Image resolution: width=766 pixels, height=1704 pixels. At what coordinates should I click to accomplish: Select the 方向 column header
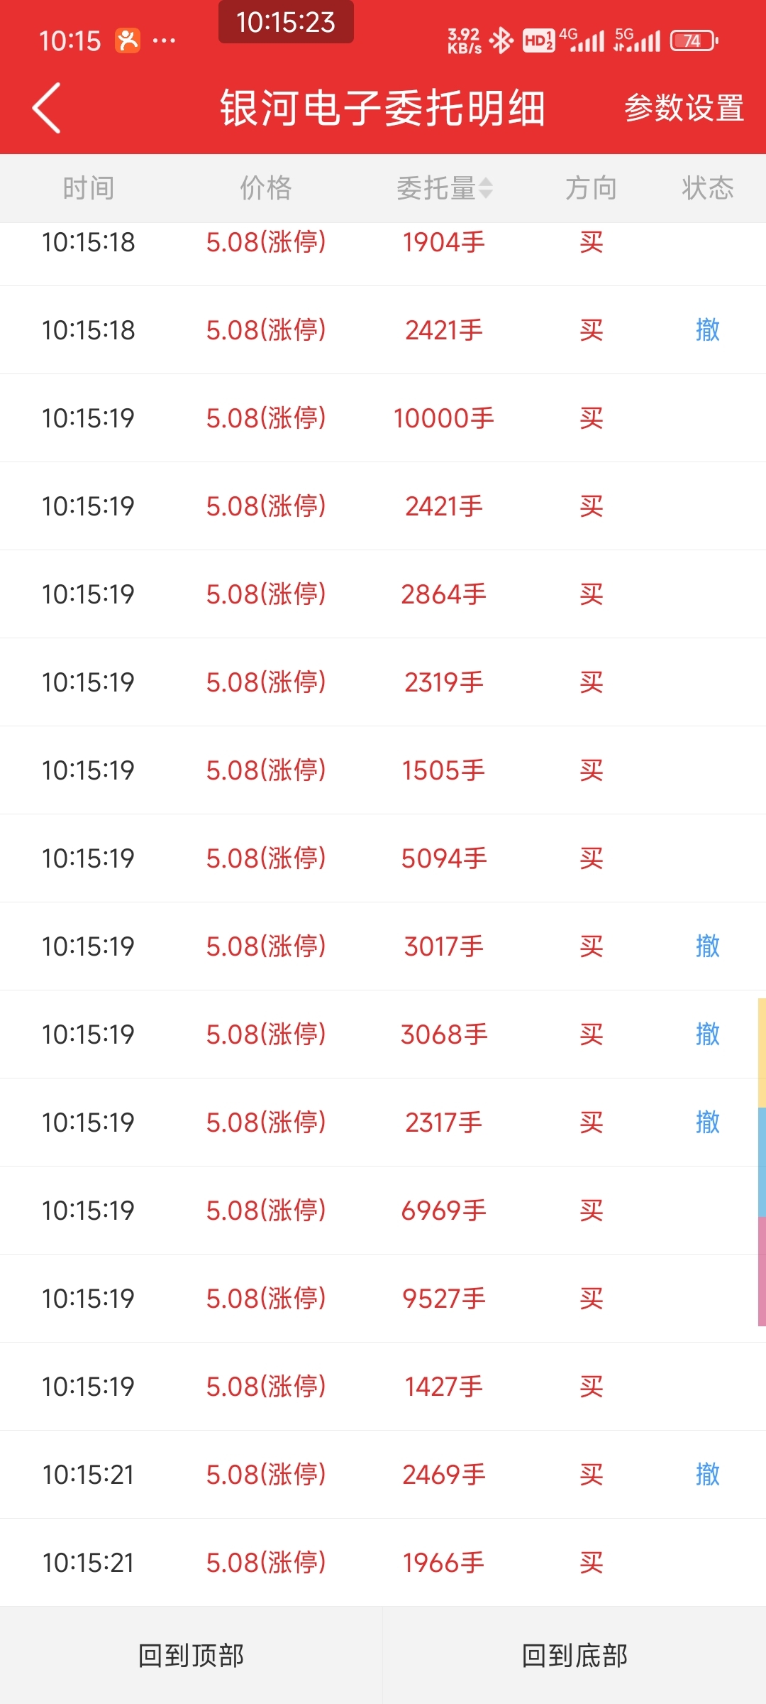[591, 188]
